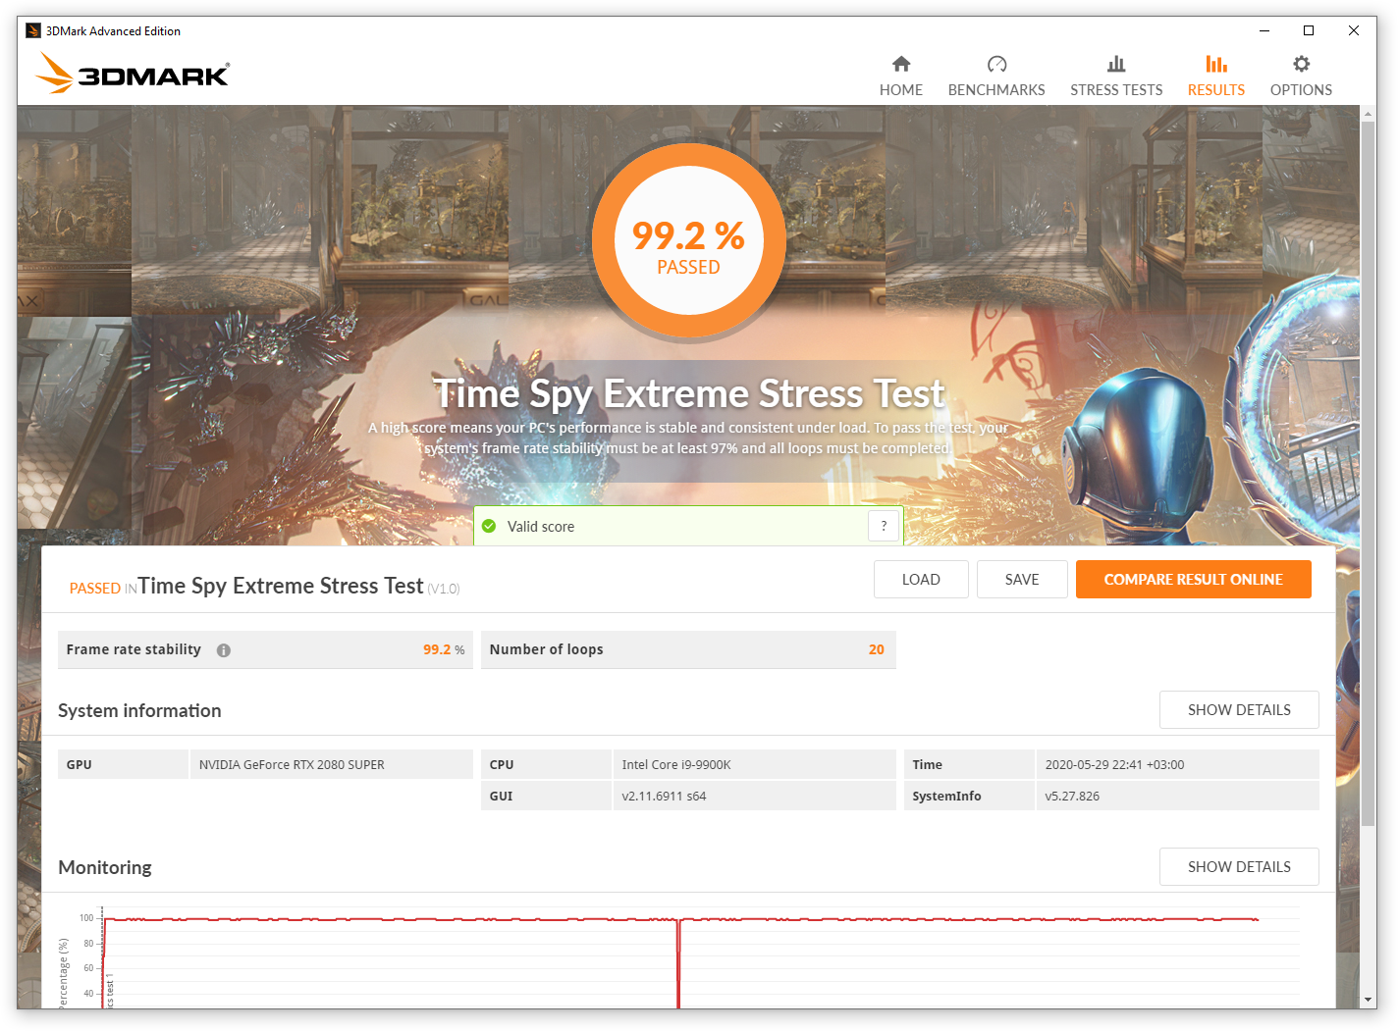Switch to the BENCHMARKS tab label
Viewport: 1398px width, 1031px height.
click(x=996, y=90)
